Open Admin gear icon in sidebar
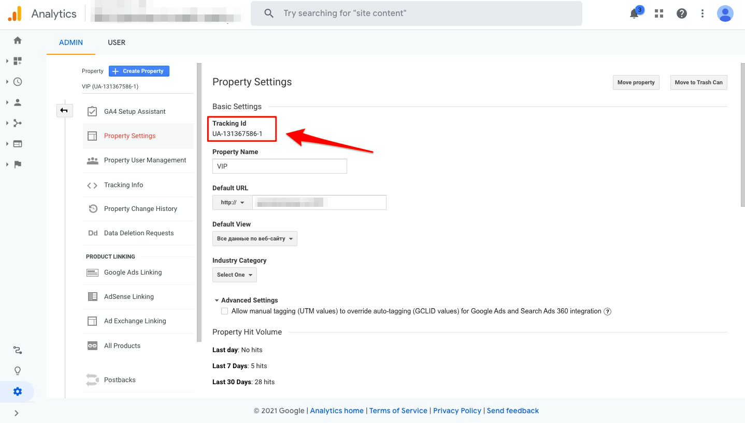 point(18,391)
